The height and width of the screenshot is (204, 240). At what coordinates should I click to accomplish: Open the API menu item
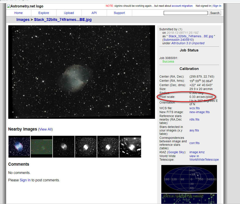(94, 13)
